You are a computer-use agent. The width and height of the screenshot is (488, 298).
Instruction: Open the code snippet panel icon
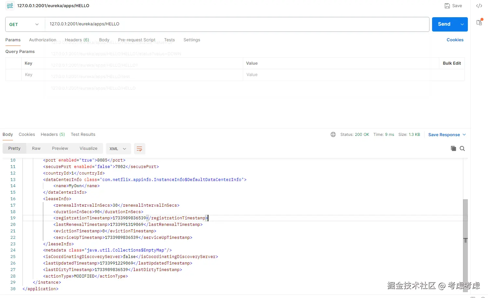pos(479,6)
